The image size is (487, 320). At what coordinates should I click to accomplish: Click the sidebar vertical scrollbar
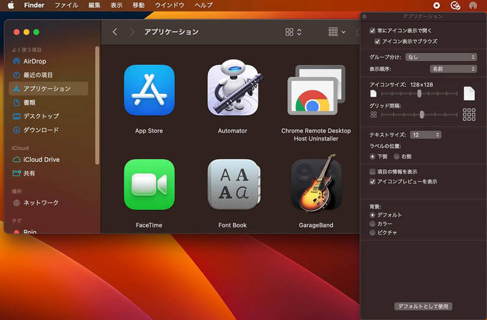[x=97, y=105]
